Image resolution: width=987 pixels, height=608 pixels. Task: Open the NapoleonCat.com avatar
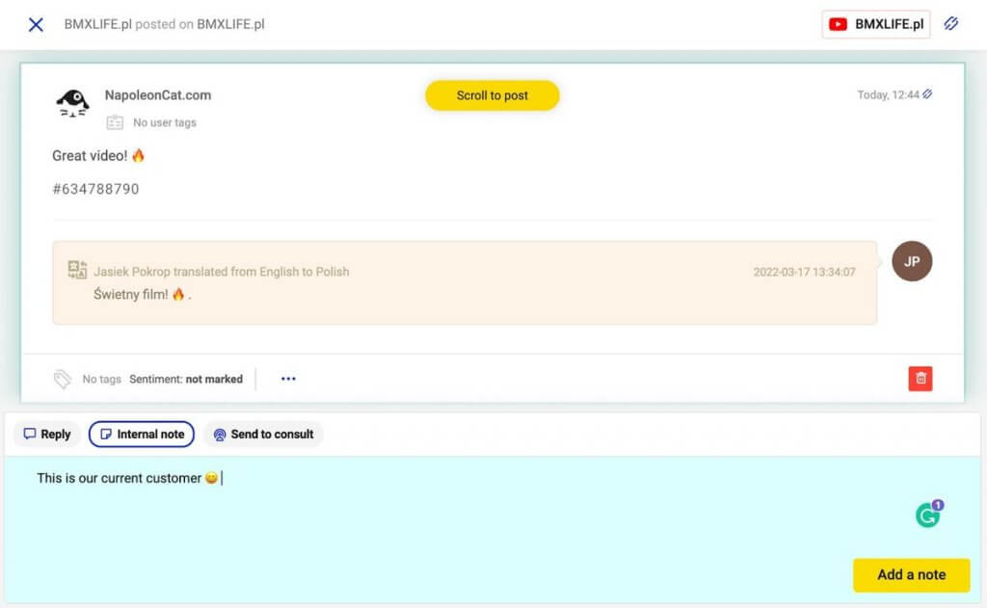coord(73,102)
